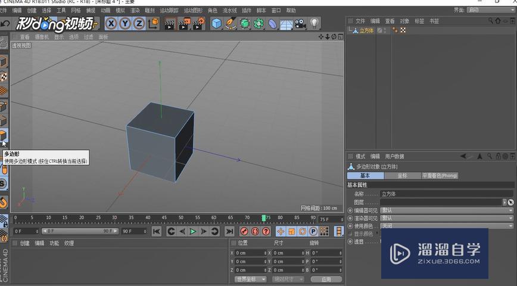This screenshot has width=517, height=286.
Task: Switch to Points mode icon
Action: 4,106
